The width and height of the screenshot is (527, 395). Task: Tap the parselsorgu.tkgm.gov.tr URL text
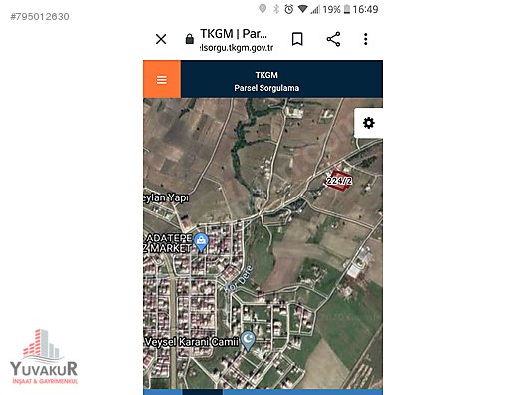coord(237,47)
